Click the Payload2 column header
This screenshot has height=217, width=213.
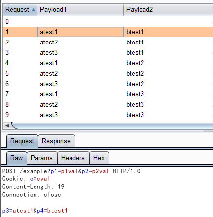[167, 10]
